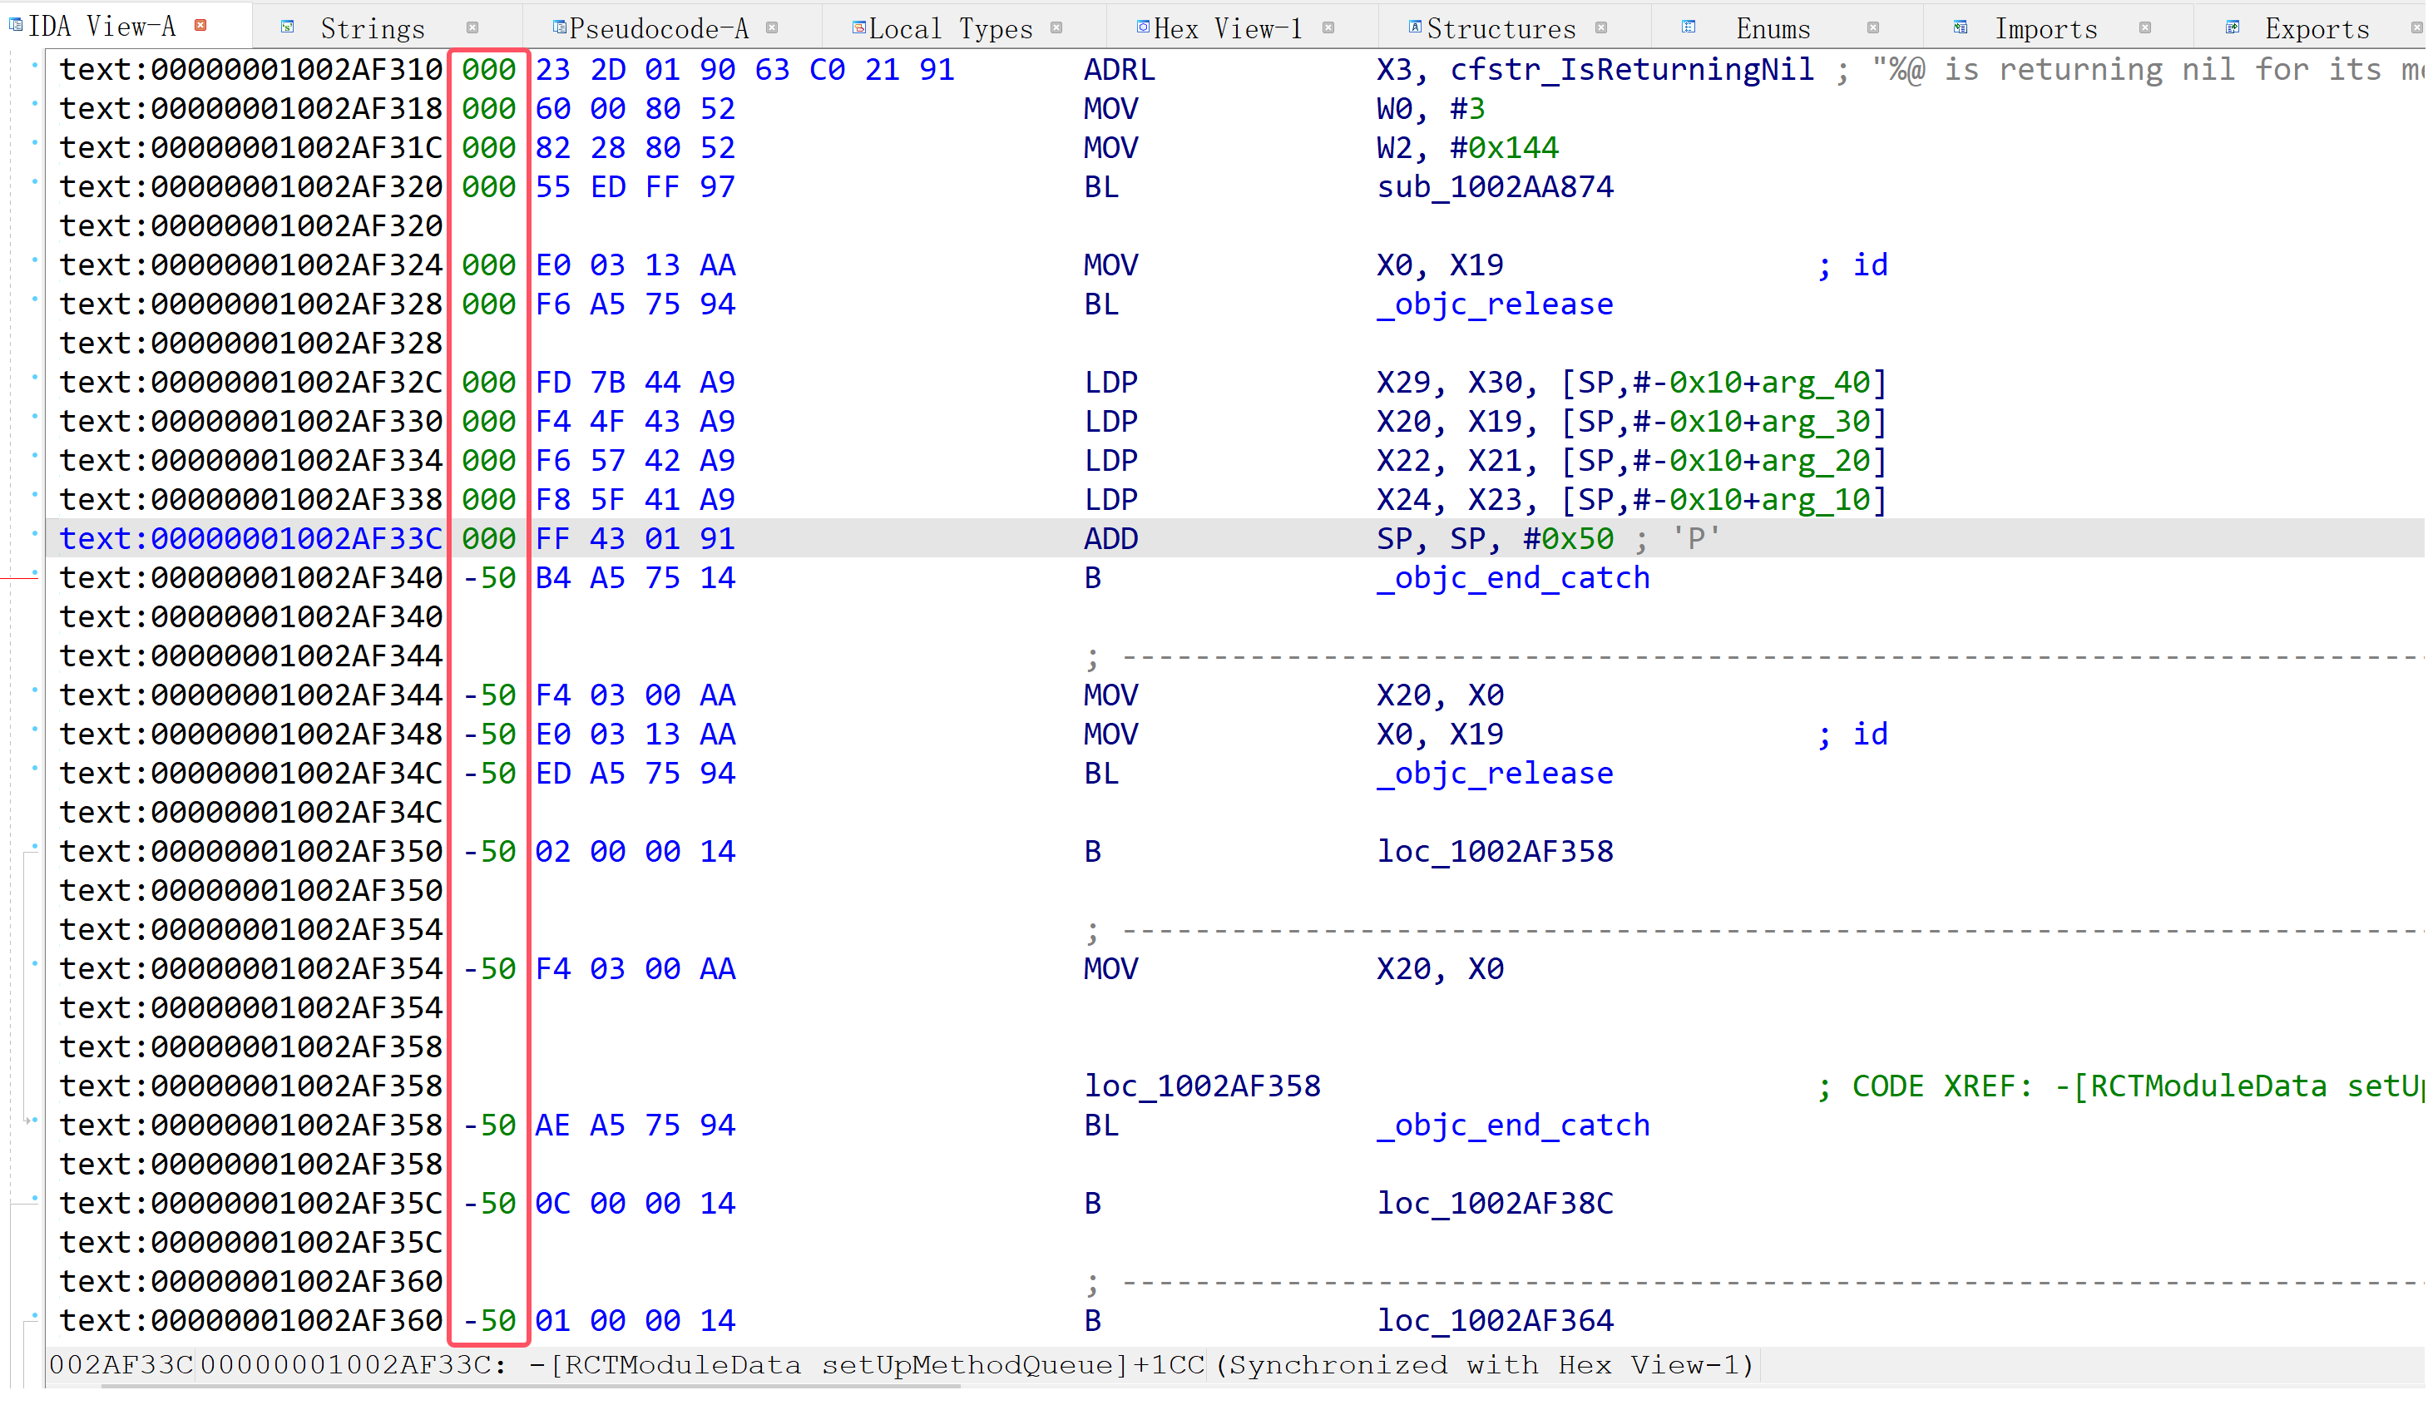Click the Imports tab icon
2433x1405 pixels.
click(1961, 27)
